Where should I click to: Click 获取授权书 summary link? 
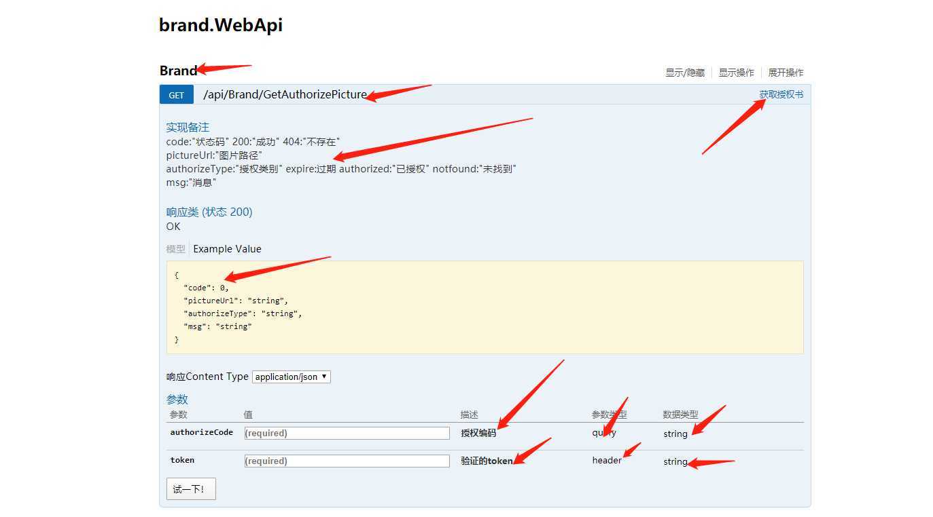[781, 94]
